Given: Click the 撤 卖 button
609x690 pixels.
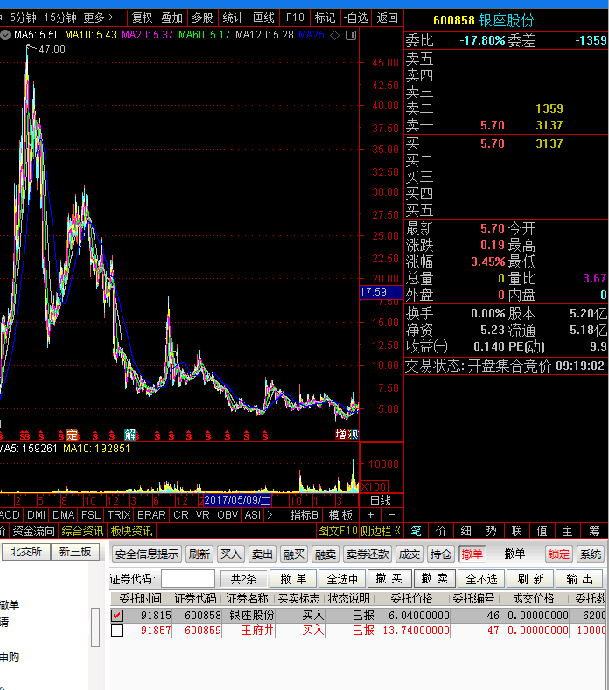Looking at the screenshot, I should (435, 579).
